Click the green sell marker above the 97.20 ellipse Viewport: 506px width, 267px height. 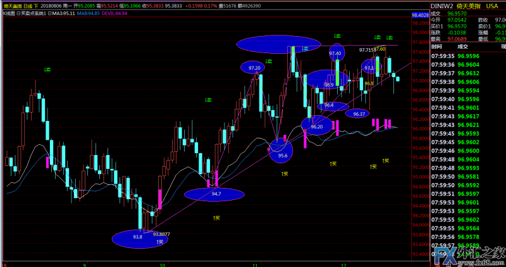pos(268,61)
